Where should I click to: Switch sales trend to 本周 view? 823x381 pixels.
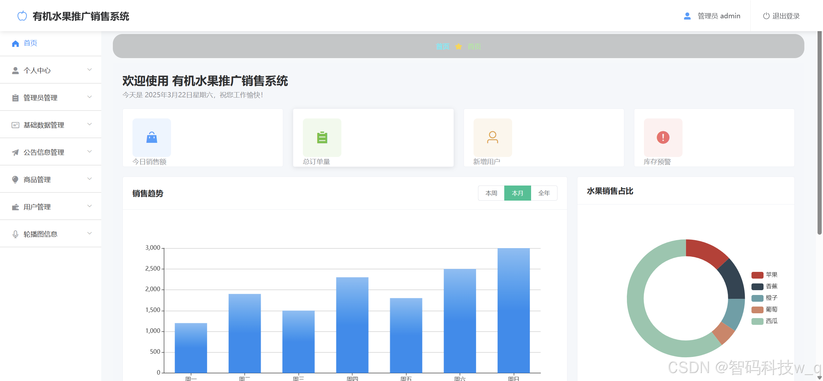pyautogui.click(x=491, y=193)
